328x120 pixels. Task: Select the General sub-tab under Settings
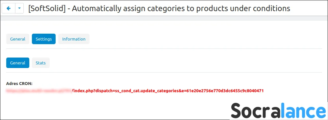[17, 63]
